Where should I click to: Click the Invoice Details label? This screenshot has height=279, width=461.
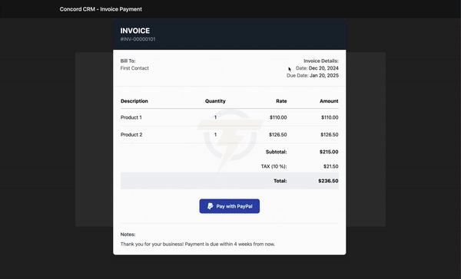click(x=321, y=61)
